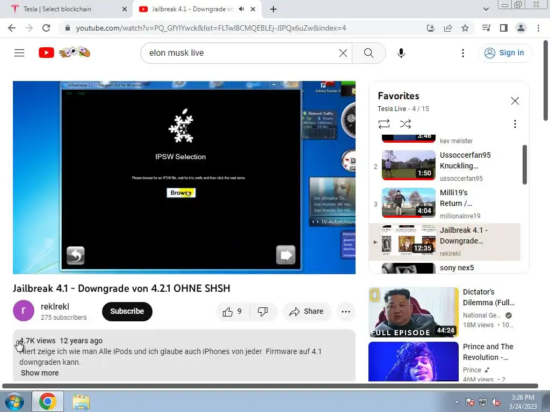Open YouTube settings three-dot menu
This screenshot has width=550, height=412.
[x=462, y=53]
